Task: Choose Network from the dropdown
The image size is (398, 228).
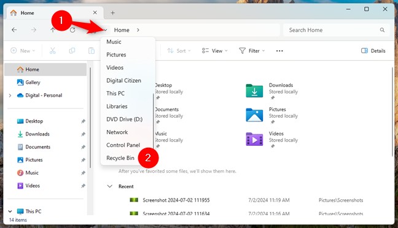Action: 128,132
